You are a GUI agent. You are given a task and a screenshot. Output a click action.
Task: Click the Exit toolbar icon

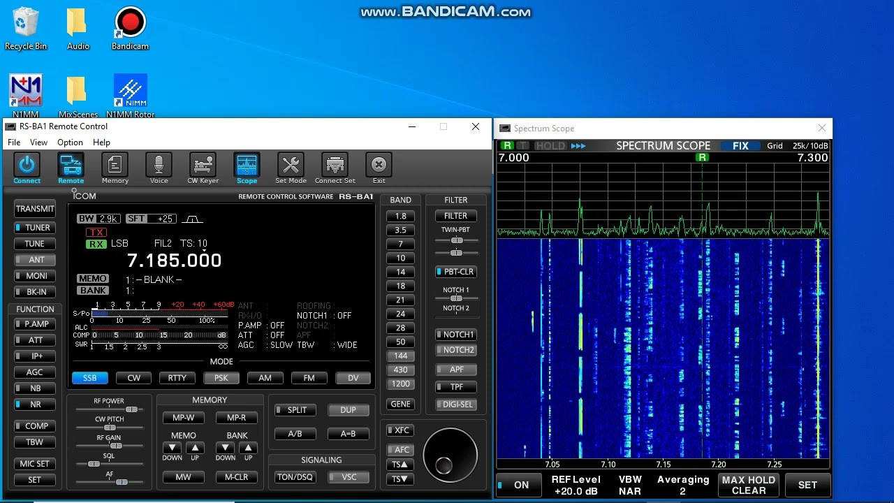point(379,165)
